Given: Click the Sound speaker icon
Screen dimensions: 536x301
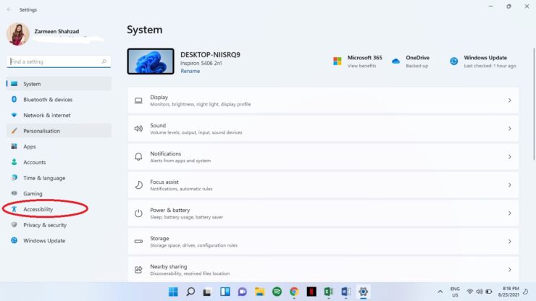Looking at the screenshot, I should (x=138, y=129).
